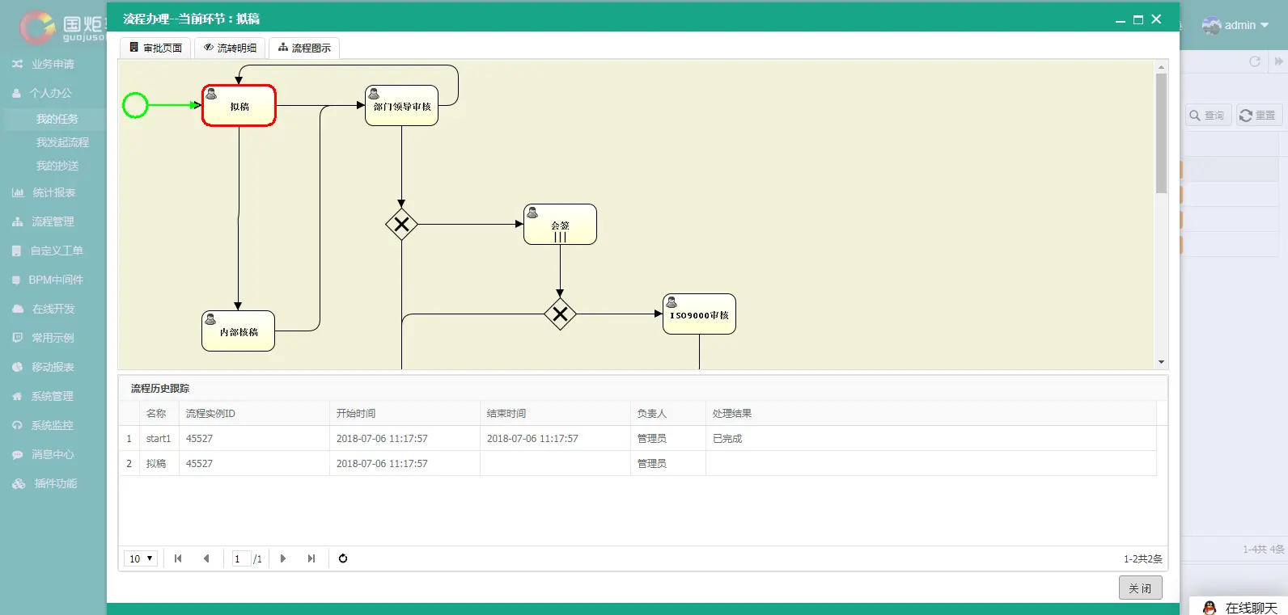Sort by 名称 column header
Screen dimensions: 1288x615
coord(156,413)
